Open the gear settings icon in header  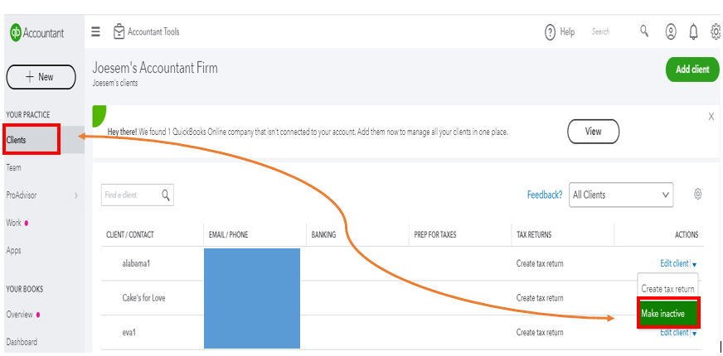click(x=716, y=31)
